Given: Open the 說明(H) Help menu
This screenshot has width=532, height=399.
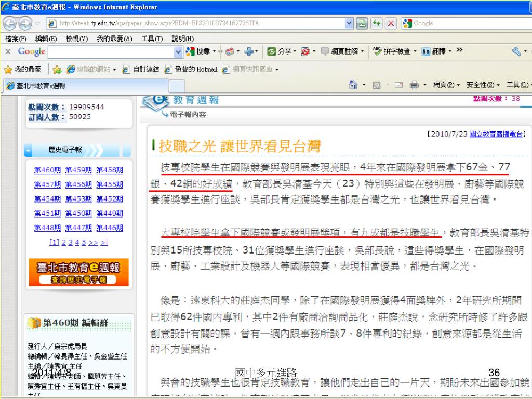Looking at the screenshot, I should [182, 38].
